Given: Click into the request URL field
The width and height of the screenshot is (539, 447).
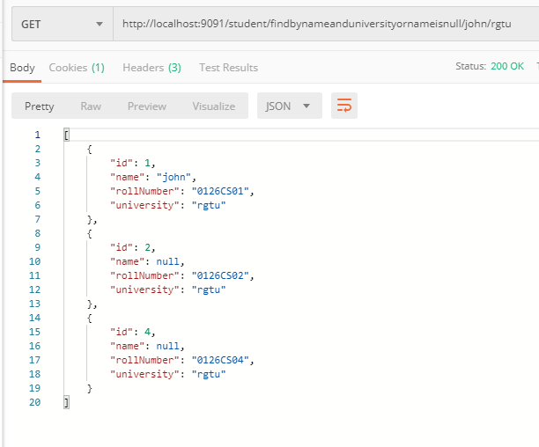Looking at the screenshot, I should pos(324,24).
